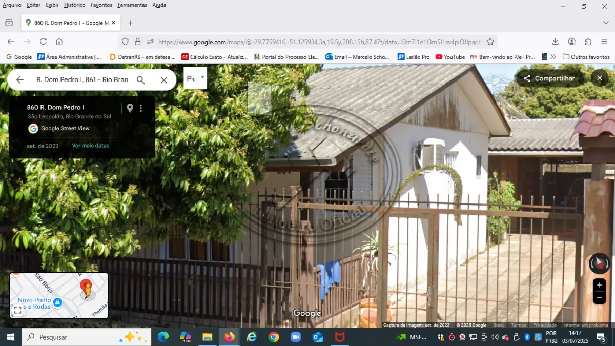
Task: Click the tracking protection shield icon
Action: pos(125,42)
